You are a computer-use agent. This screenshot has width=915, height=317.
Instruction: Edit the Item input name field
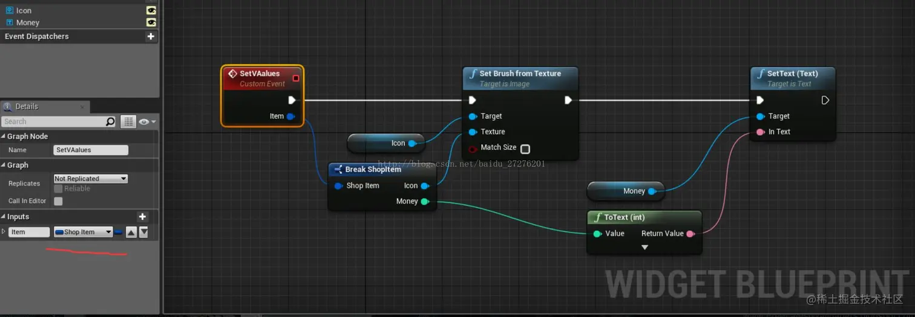[29, 232]
